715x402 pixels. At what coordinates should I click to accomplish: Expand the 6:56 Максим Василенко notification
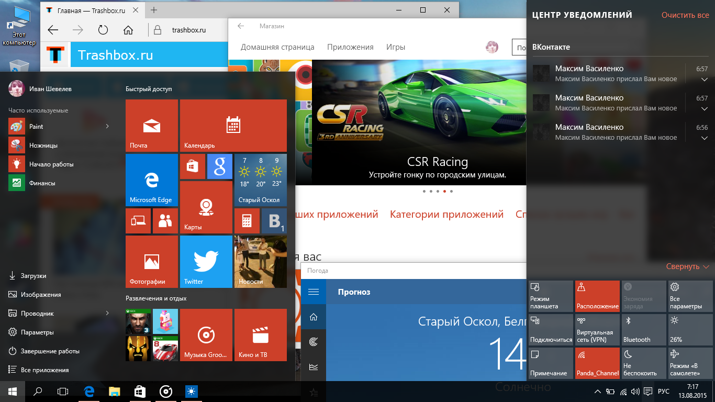click(x=704, y=138)
